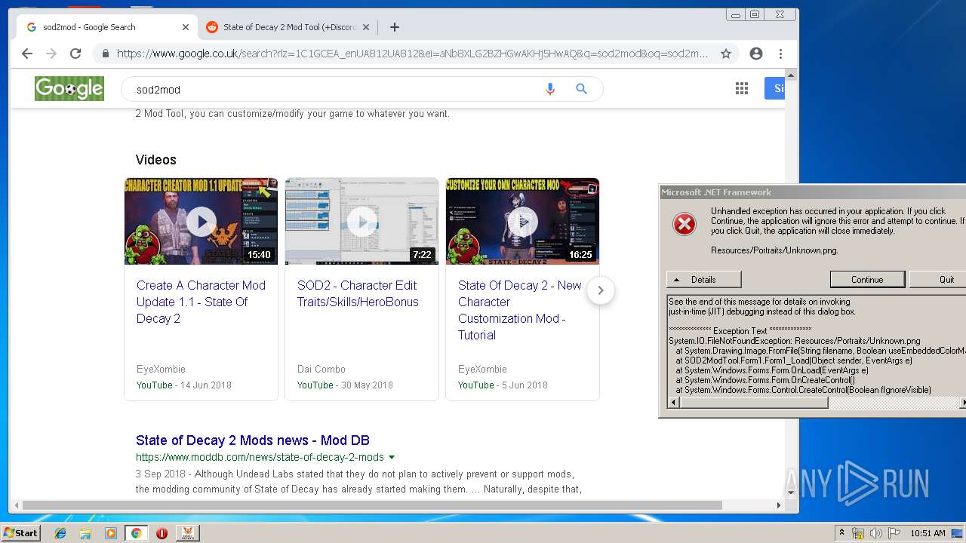The height and width of the screenshot is (543, 966).
Task: Submit the search with the magnifier icon
Action: (x=582, y=89)
